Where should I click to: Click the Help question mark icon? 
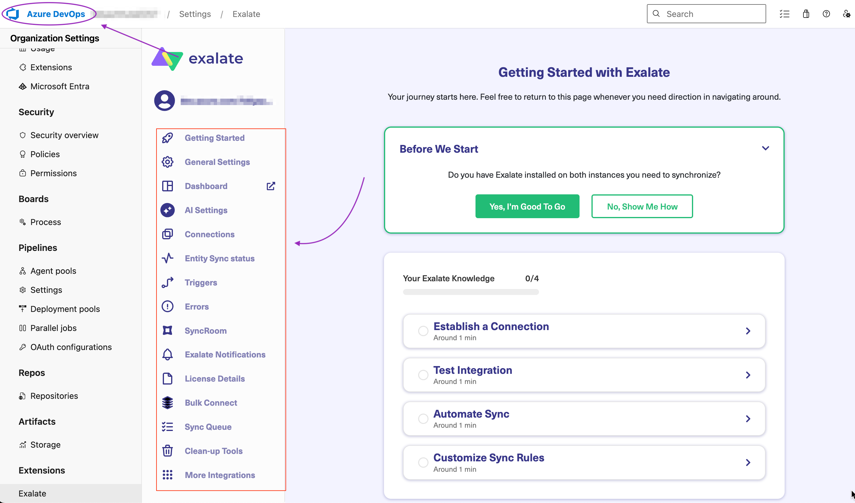[x=826, y=14]
